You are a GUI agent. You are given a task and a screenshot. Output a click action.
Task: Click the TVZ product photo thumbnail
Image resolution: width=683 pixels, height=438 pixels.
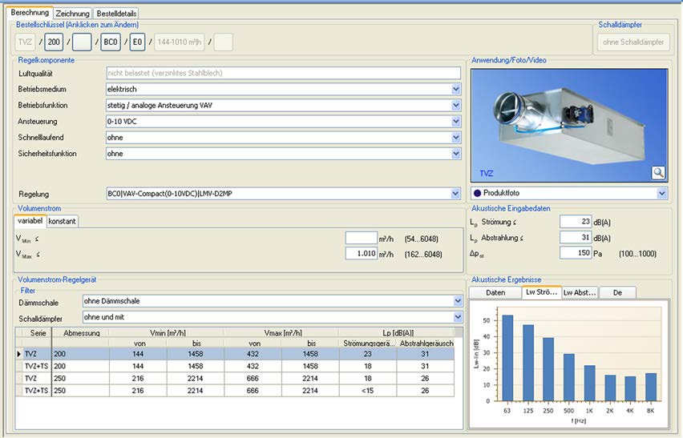[569, 125]
